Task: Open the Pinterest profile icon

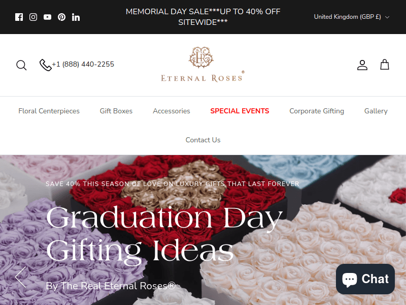Action: (x=61, y=17)
